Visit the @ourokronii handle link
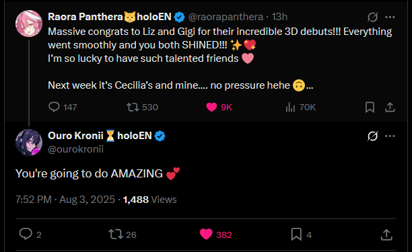 click(75, 149)
